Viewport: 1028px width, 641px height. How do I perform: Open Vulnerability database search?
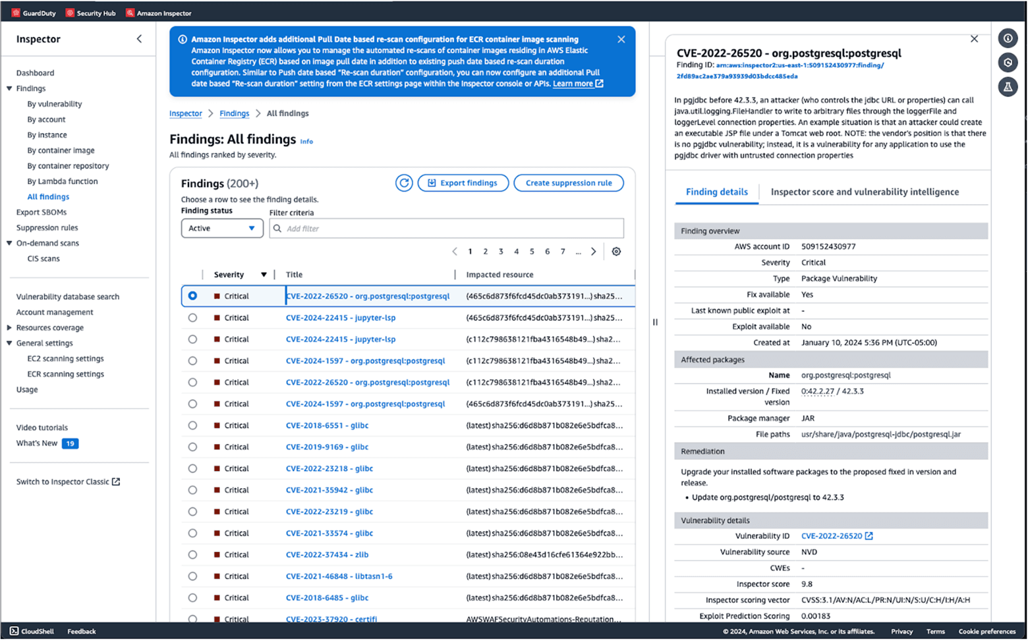[68, 297]
